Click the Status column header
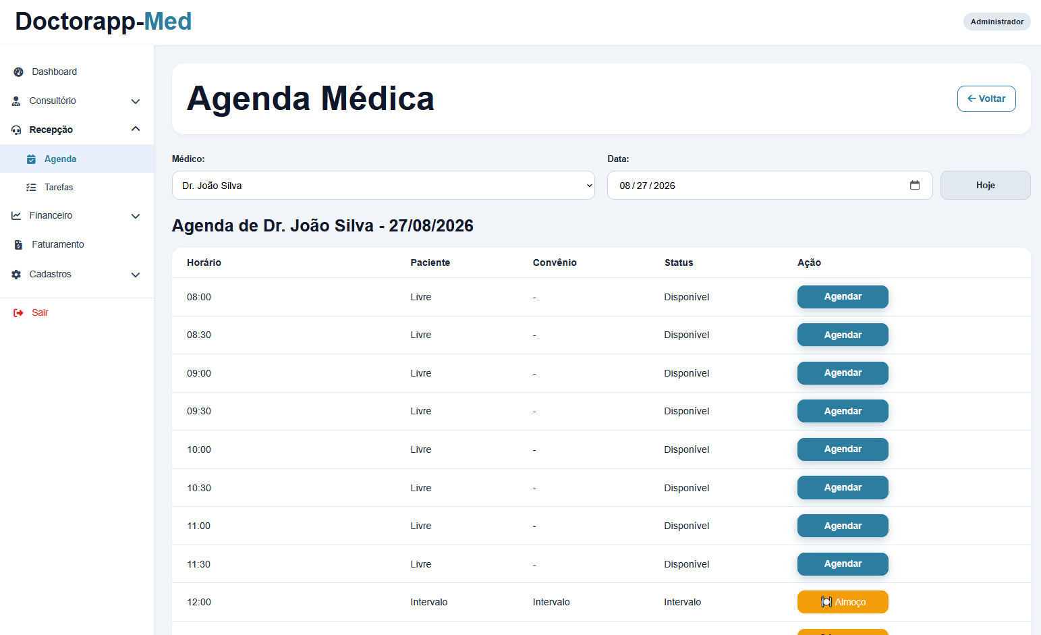The image size is (1041, 635). point(679,263)
